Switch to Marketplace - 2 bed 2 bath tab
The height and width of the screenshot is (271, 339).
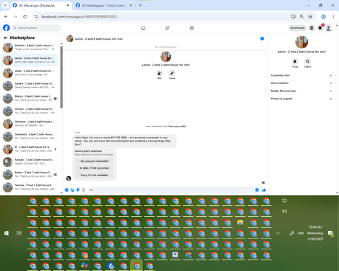[x=104, y=5]
